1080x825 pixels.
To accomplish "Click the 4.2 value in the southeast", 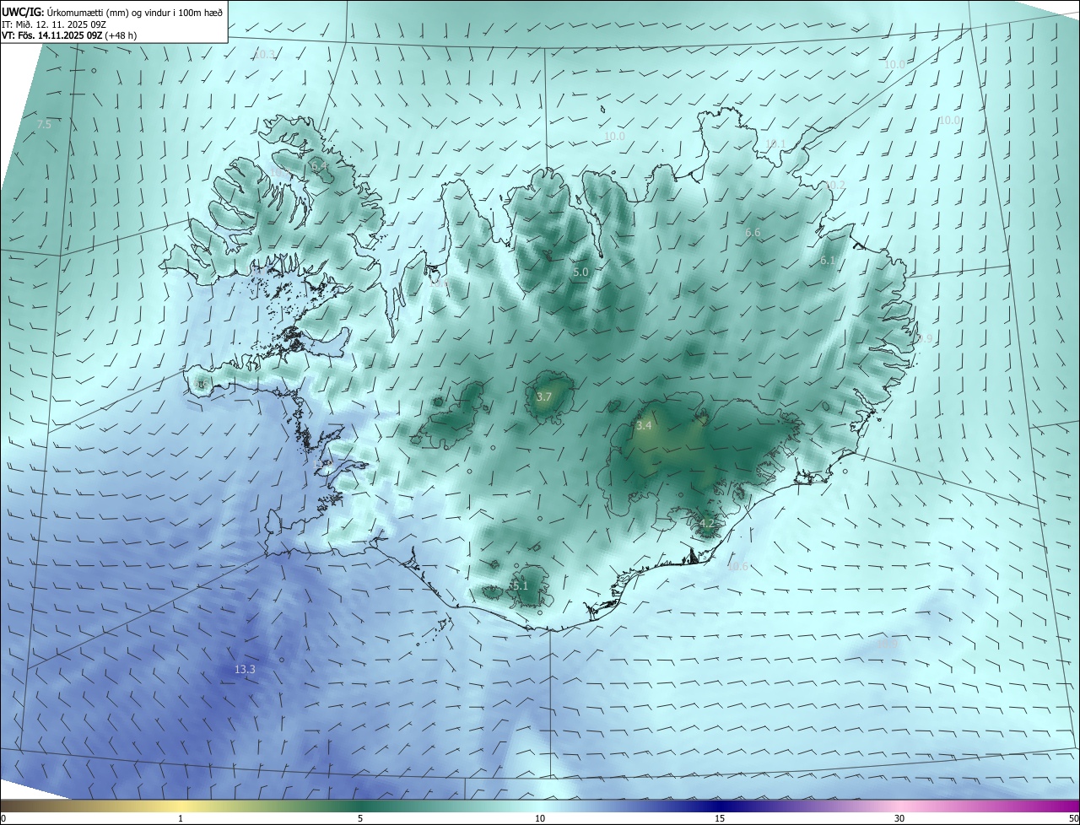I will [x=707, y=524].
